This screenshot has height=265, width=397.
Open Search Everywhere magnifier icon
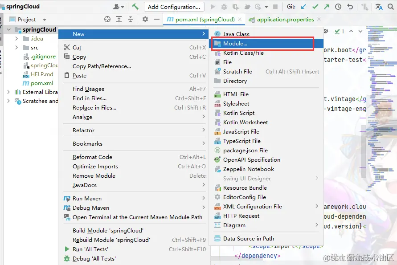[x=391, y=7]
